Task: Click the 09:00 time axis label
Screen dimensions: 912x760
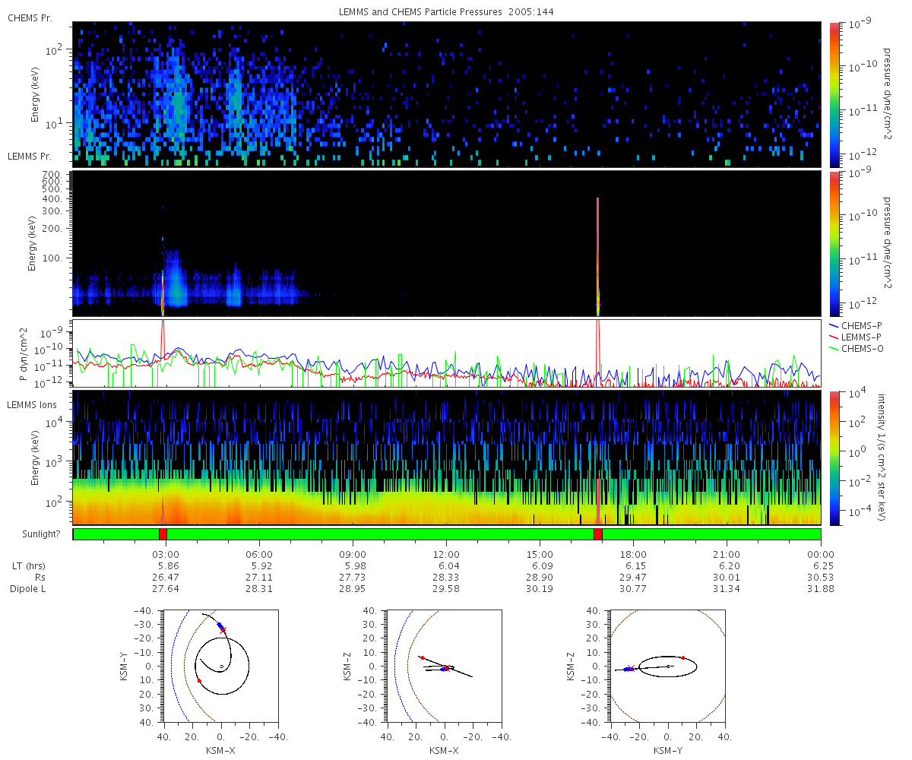Action: 353,554
